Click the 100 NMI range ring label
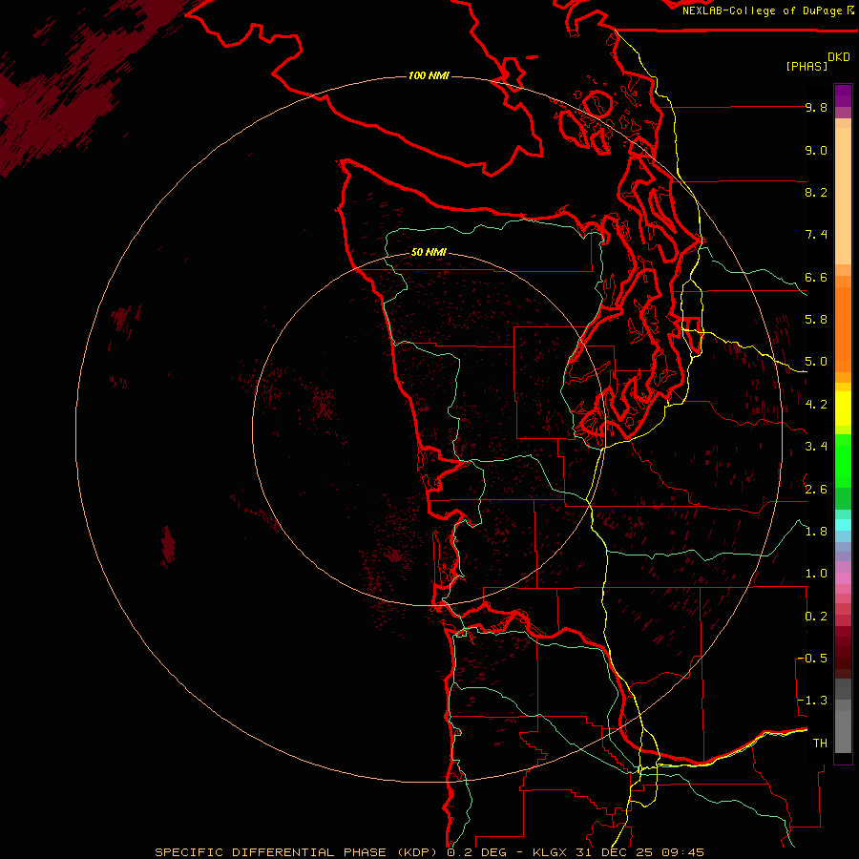The image size is (859, 859). tap(429, 75)
